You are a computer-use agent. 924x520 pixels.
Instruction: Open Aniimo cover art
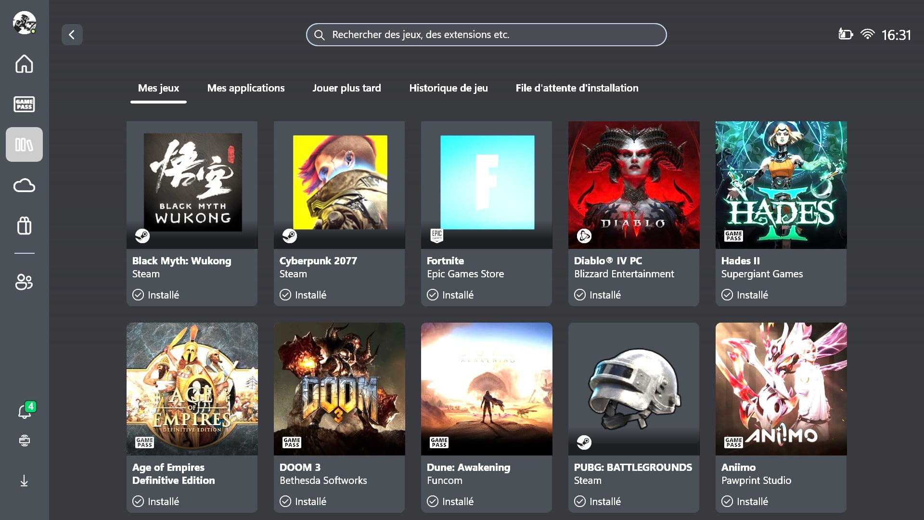(x=781, y=389)
